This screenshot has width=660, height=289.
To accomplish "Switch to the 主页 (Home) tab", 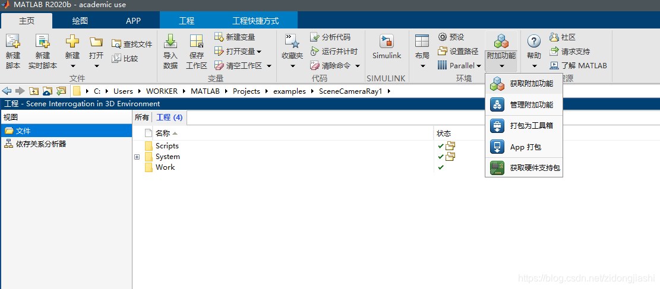I will (x=27, y=21).
